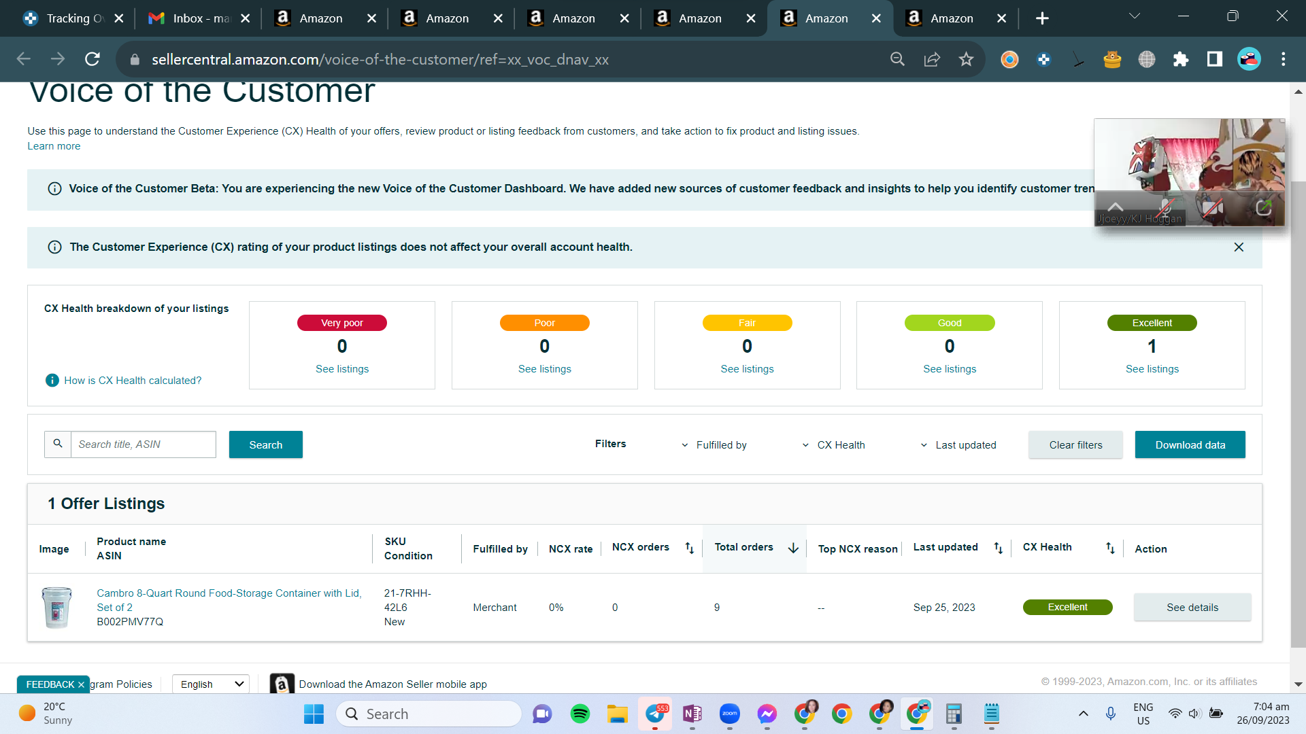Open the Learn more link
Screen dimensions: 1306x734
54,146
